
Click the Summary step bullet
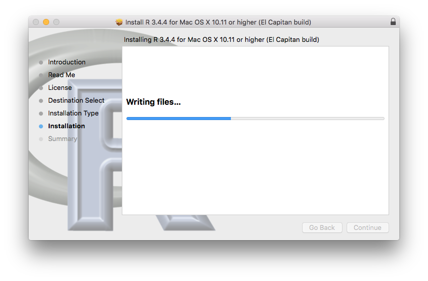click(x=41, y=139)
